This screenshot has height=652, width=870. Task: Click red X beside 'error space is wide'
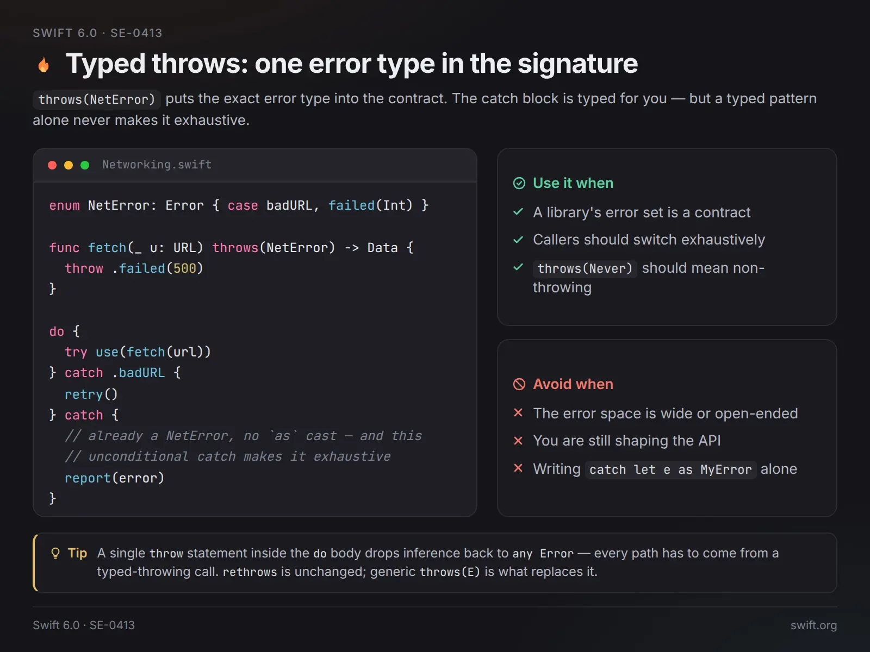[x=518, y=413]
